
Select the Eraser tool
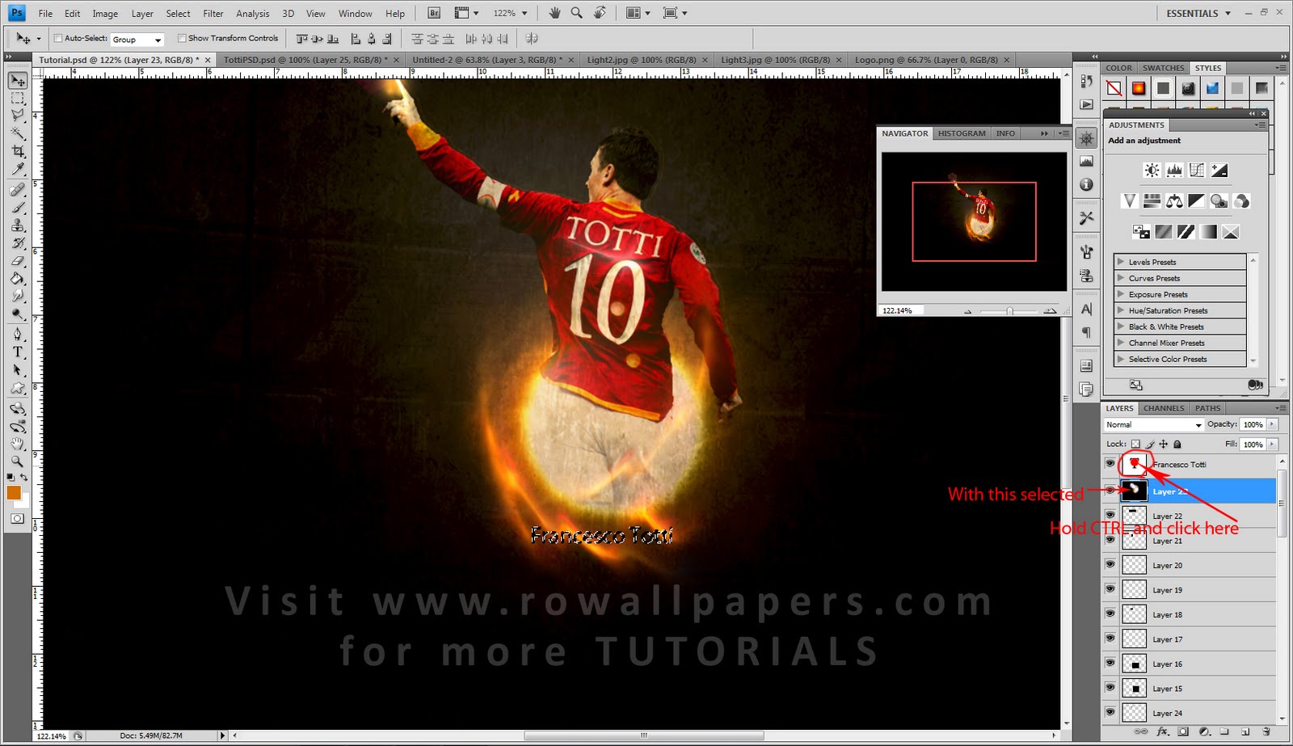[x=17, y=261]
